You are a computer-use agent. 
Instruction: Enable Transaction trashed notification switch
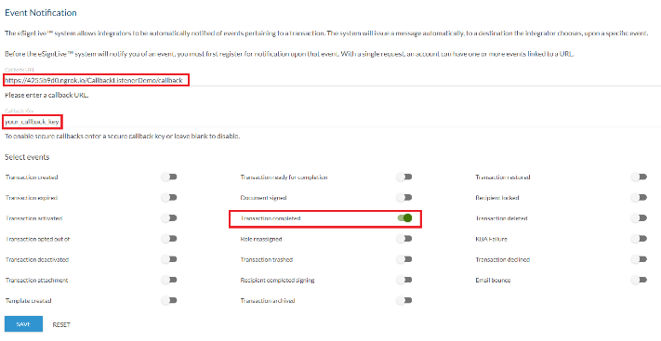tap(404, 259)
